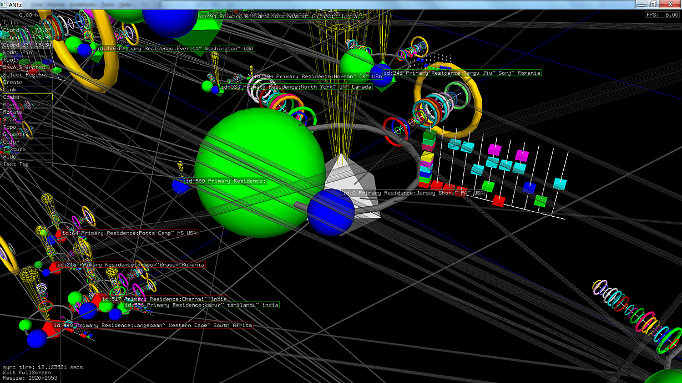This screenshot has height=383, width=682.
Task: Select the Jersey Shore PA id:0 tag
Action: 412,193
